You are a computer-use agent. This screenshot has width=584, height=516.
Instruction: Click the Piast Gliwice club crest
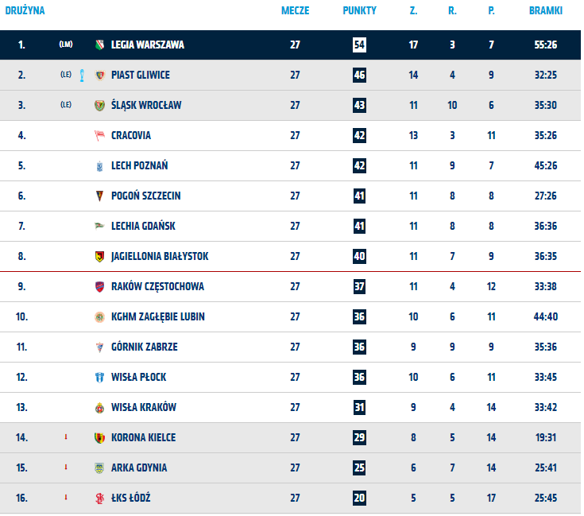99,75
